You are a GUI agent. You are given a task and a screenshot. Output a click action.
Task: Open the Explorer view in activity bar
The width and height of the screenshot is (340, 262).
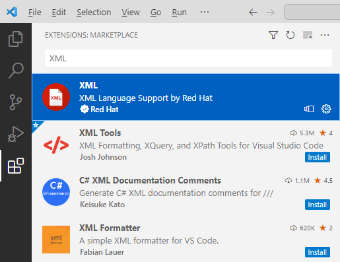(x=15, y=39)
